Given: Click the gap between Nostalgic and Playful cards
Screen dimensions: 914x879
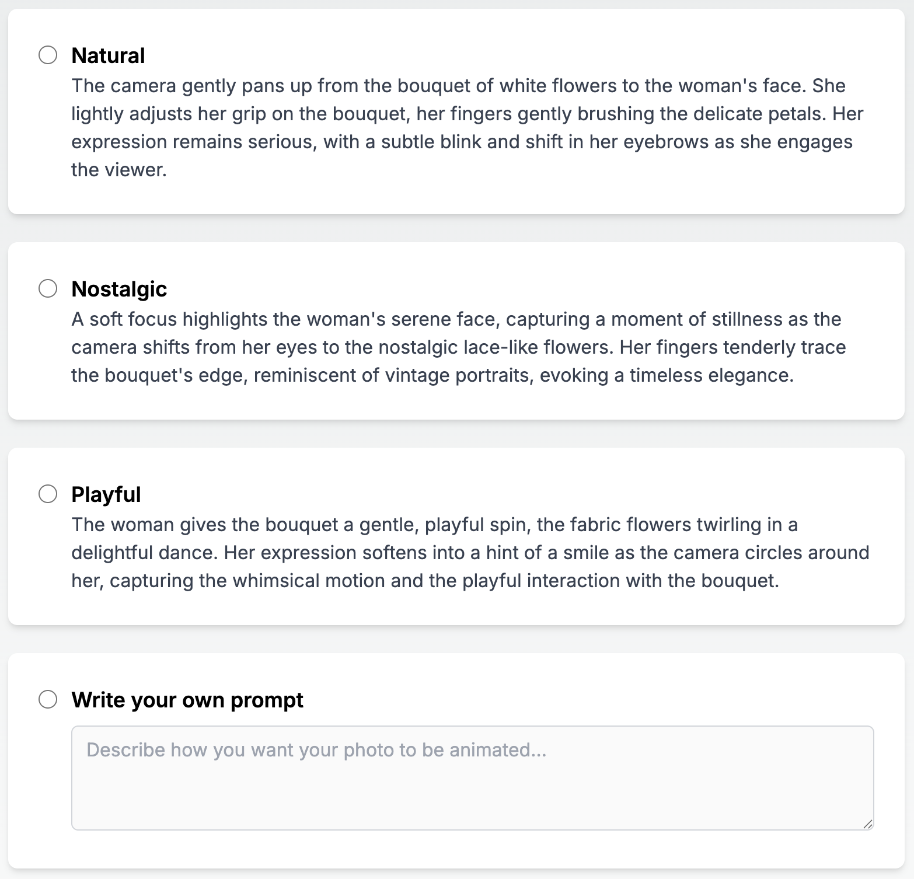Looking at the screenshot, I should (456, 434).
